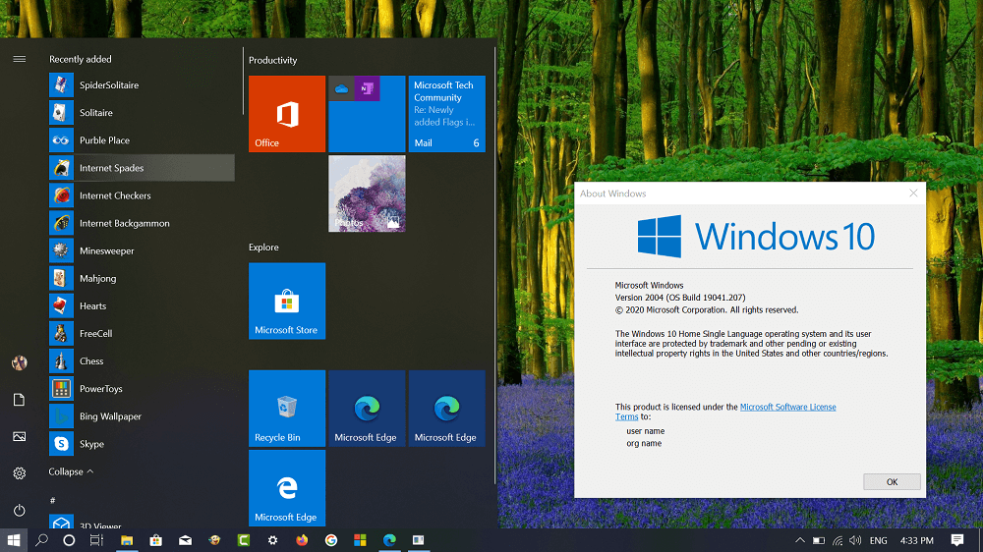Open FreeCell from the Start menu list
Screen dimensions: 983x552
142,333
